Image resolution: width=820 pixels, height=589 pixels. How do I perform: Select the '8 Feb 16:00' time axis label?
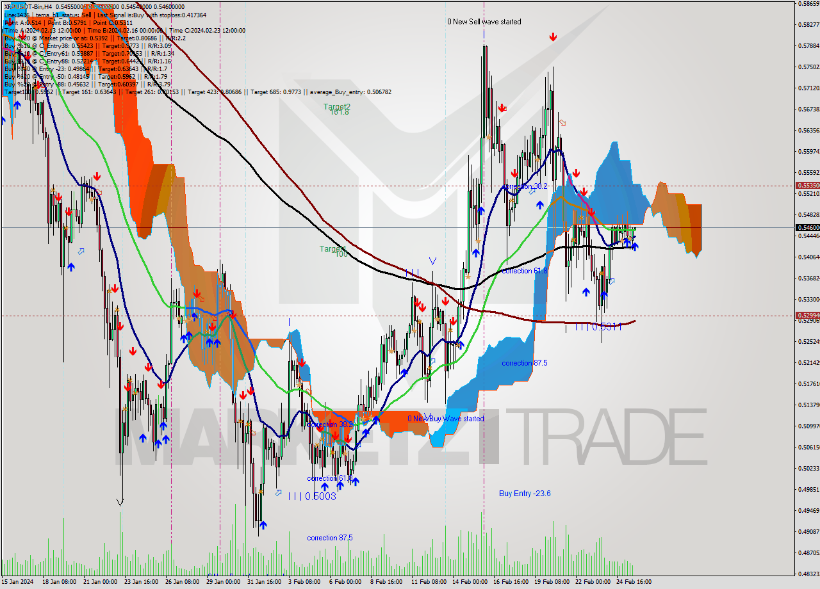click(x=386, y=582)
